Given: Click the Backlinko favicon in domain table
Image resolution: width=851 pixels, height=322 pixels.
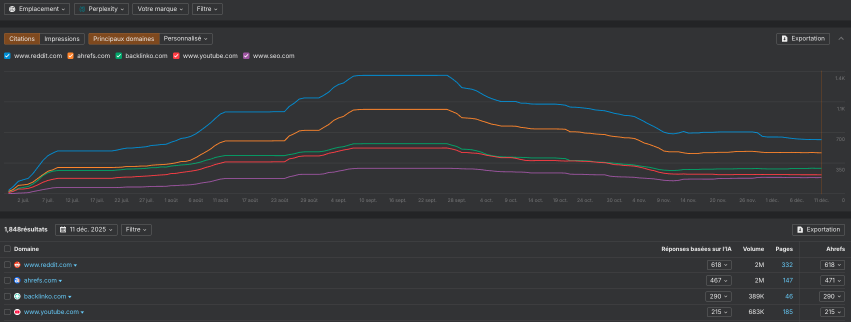Looking at the screenshot, I should [x=17, y=296].
